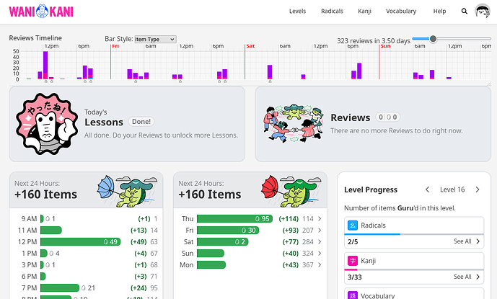The height and width of the screenshot is (299, 497).
Task: Click the Reviews count badge
Action: click(x=388, y=117)
